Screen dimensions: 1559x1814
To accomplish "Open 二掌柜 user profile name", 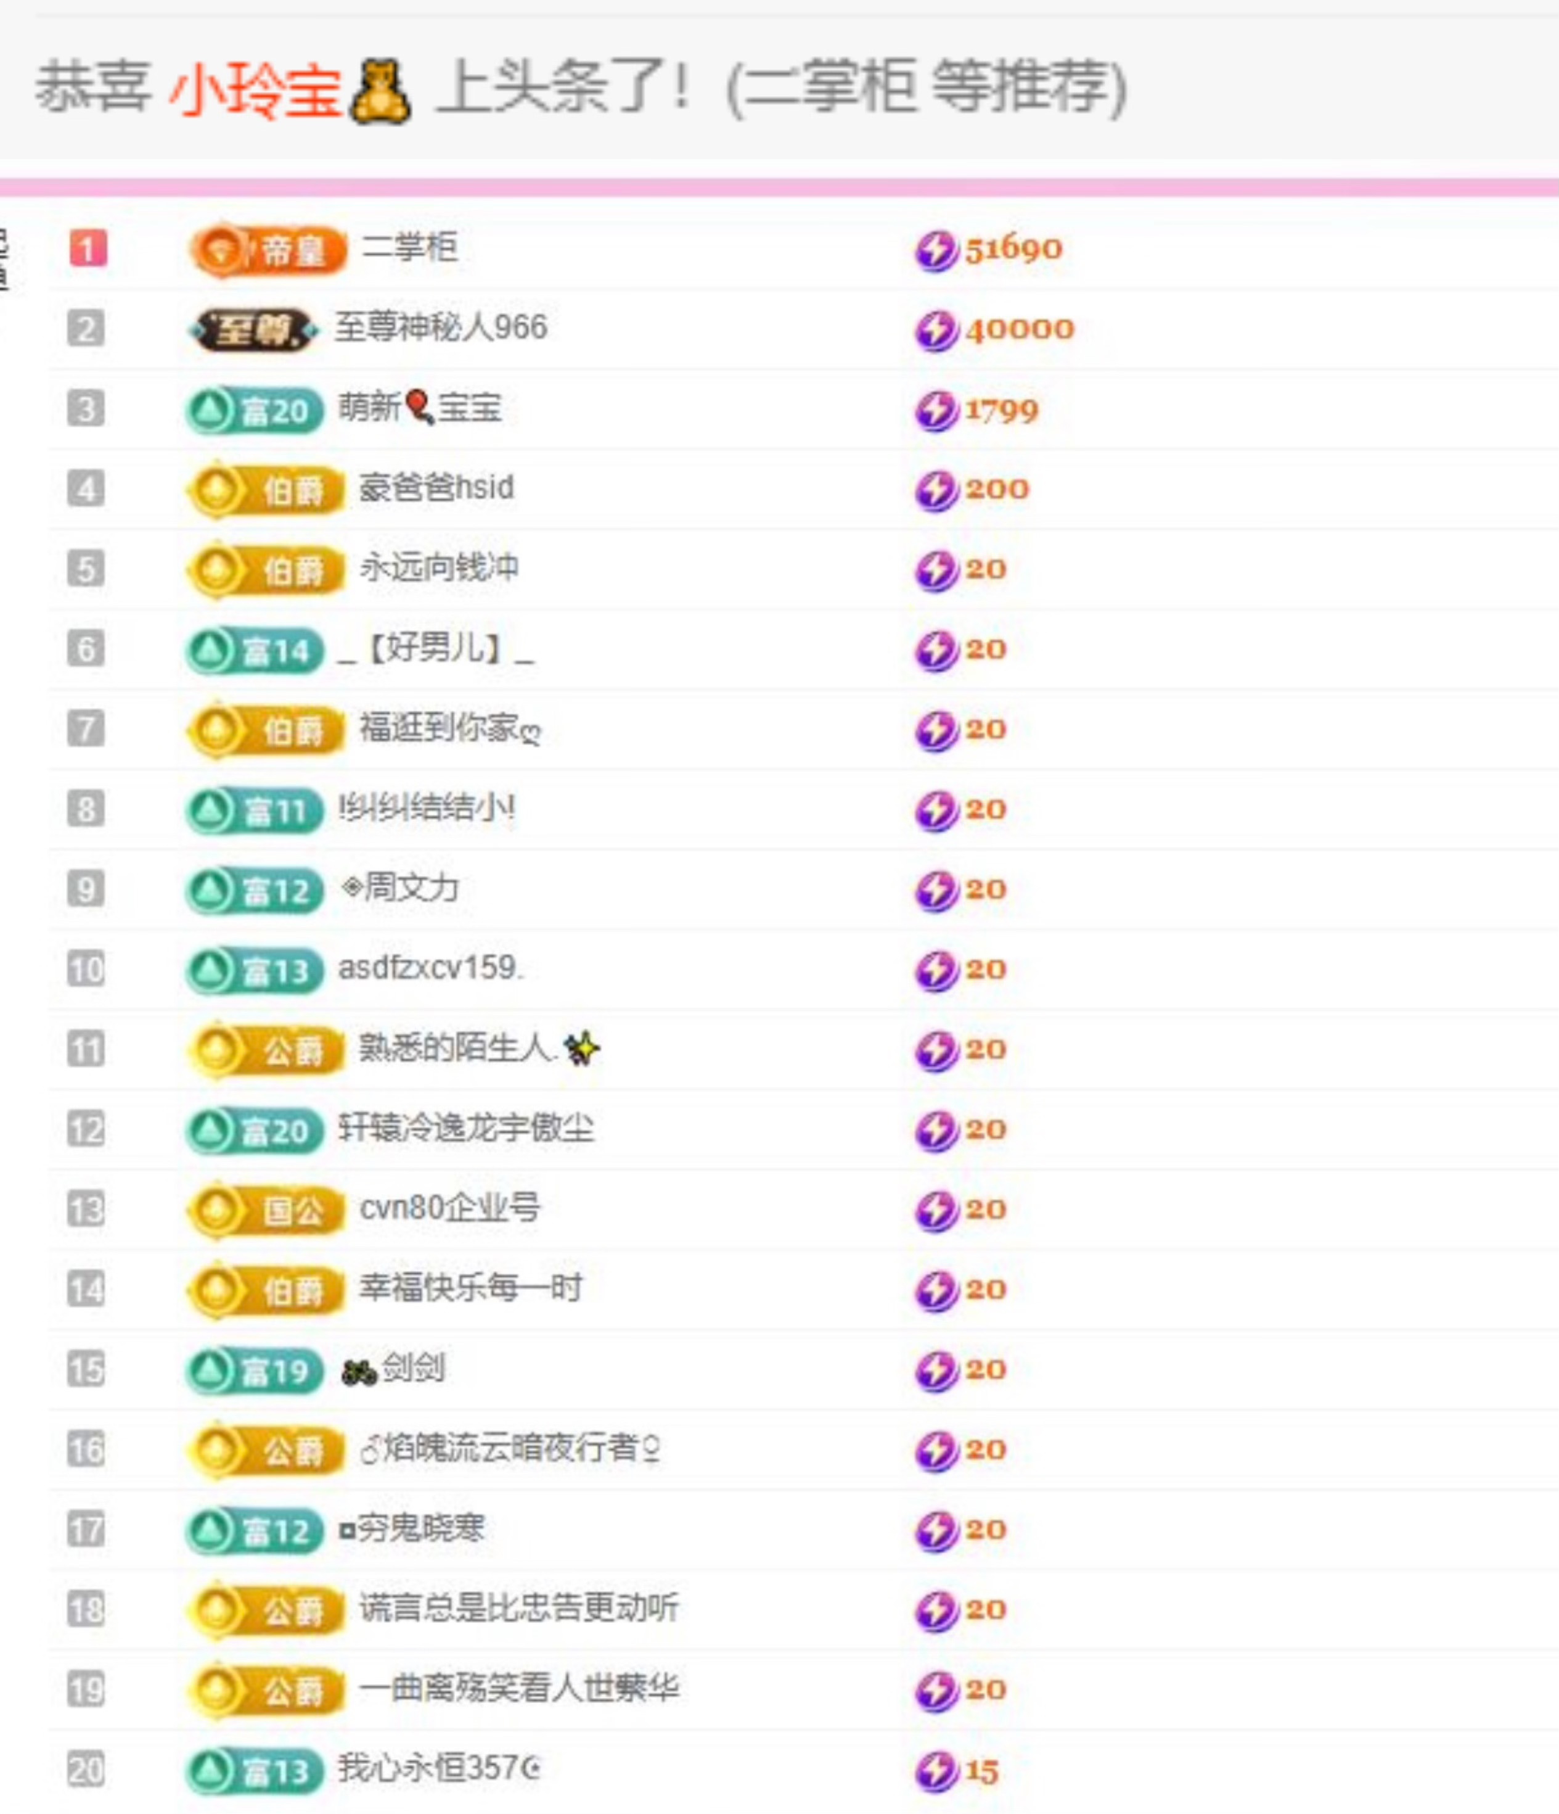I will point(409,248).
